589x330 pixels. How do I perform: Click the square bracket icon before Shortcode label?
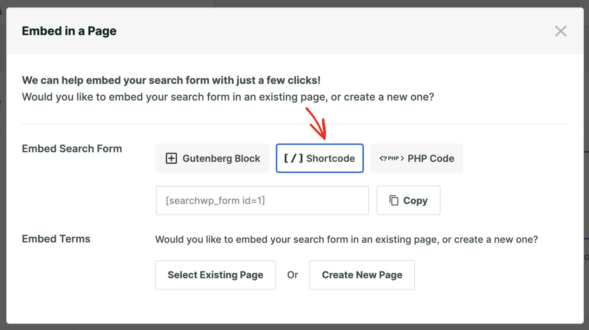pyautogui.click(x=293, y=158)
